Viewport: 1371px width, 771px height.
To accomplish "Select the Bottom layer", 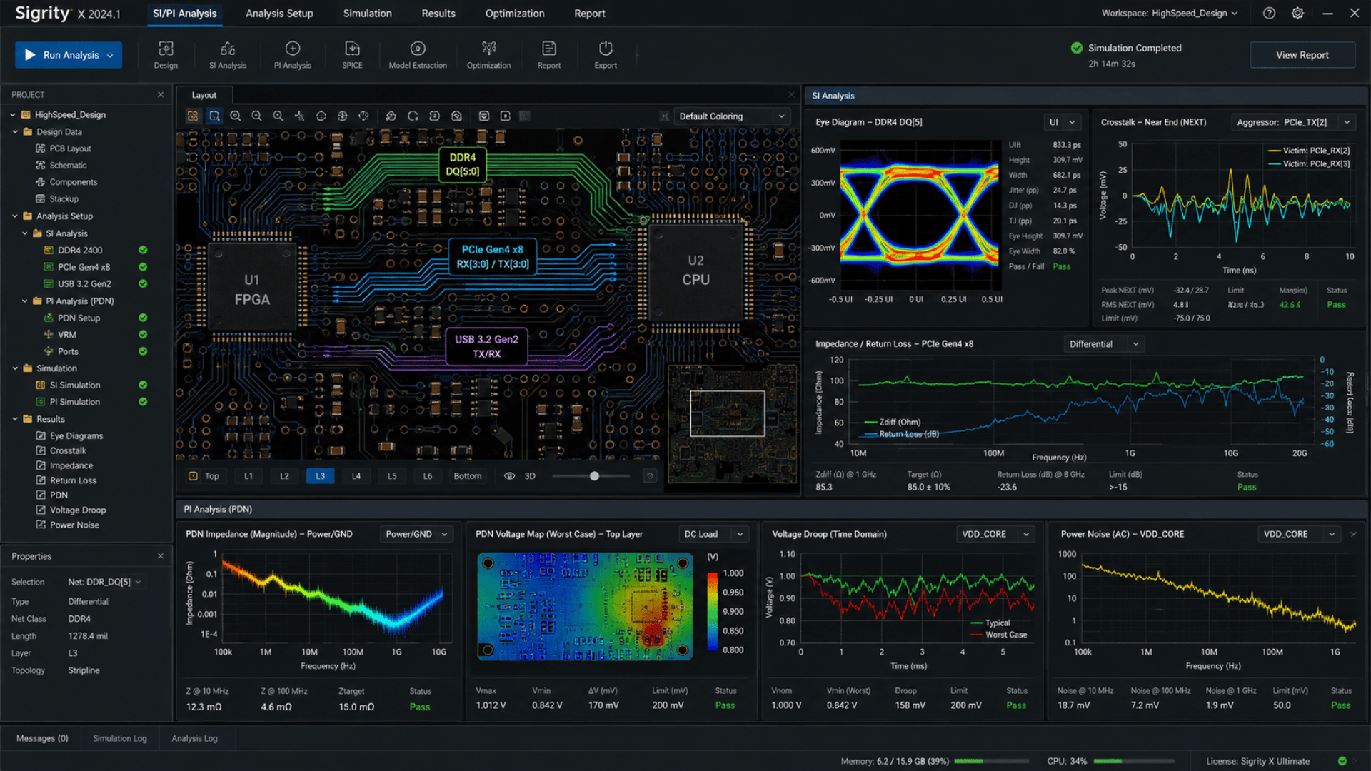I will click(x=468, y=476).
